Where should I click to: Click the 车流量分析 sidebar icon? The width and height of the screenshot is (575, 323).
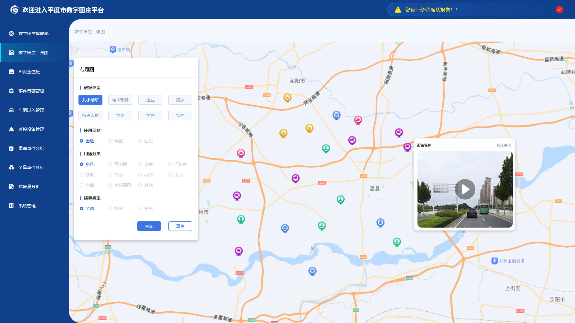[11, 187]
